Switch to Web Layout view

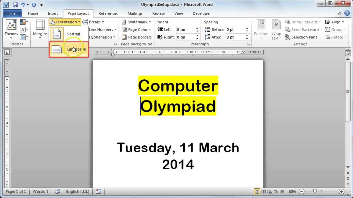point(270,192)
